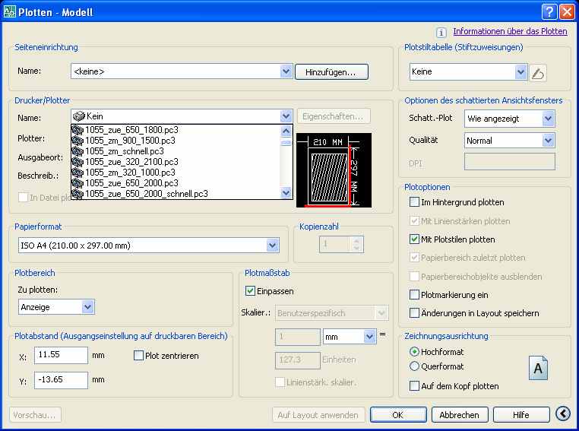Click the Abbrechen button

pos(460,415)
